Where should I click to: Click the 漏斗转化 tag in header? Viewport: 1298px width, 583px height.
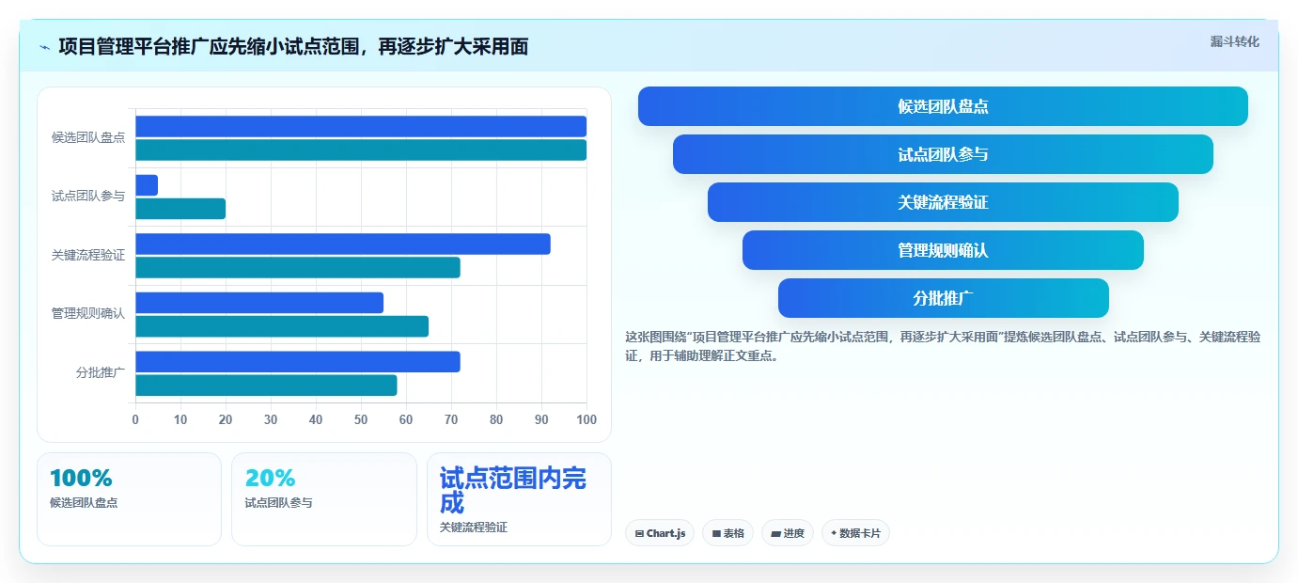pos(1234,41)
